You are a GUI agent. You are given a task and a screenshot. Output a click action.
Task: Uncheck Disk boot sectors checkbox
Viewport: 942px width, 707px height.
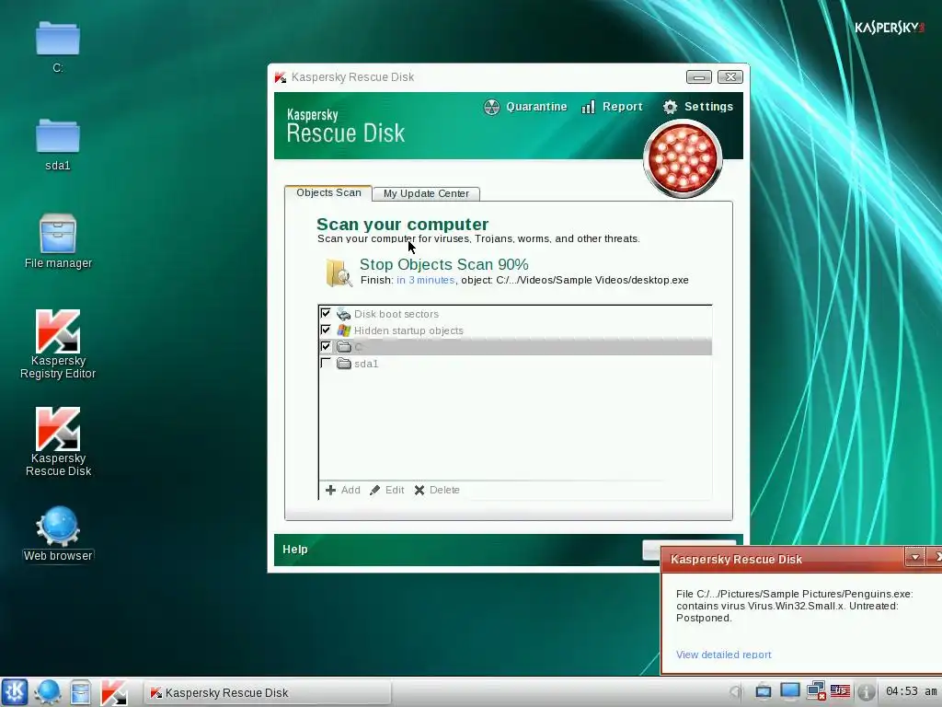(x=326, y=313)
